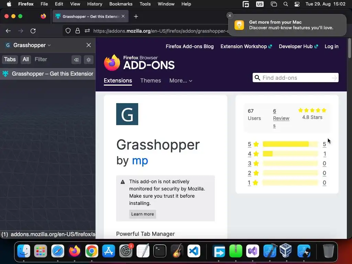Toggle the sidebar theme sun icon
Image resolution: width=352 pixels, height=264 pixels.
(89, 60)
